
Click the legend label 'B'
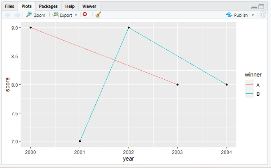pyautogui.click(x=258, y=94)
